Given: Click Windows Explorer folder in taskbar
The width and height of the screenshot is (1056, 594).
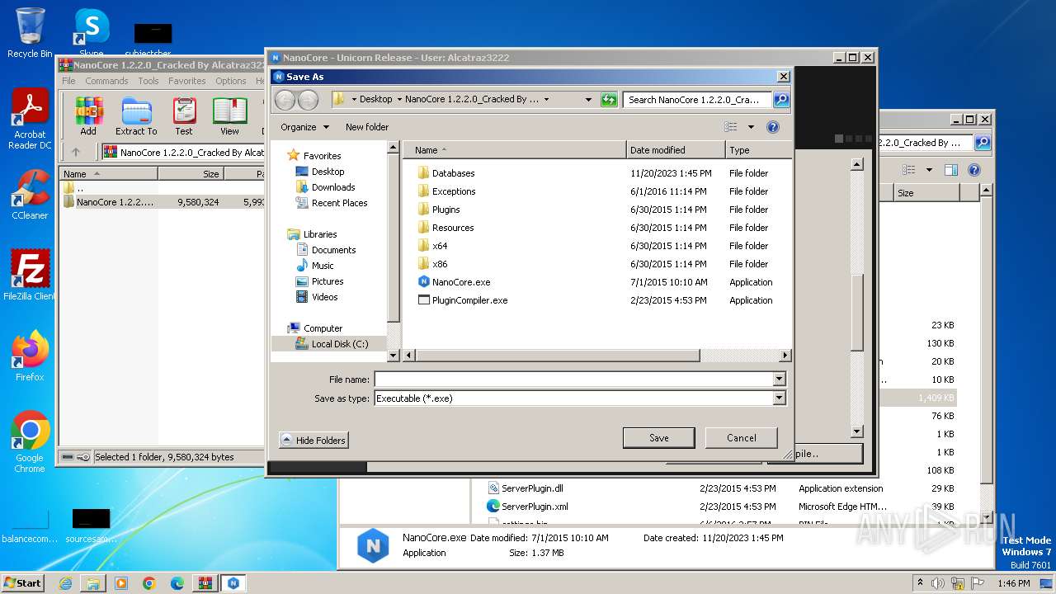Looking at the screenshot, I should (93, 583).
